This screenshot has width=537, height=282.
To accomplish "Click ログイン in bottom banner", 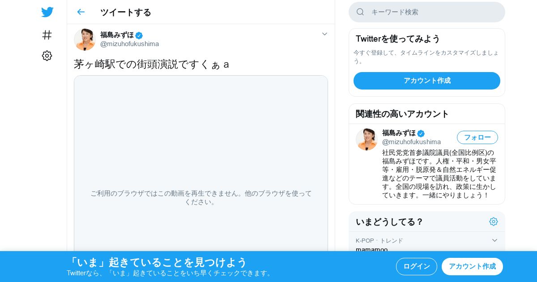I will (417, 266).
